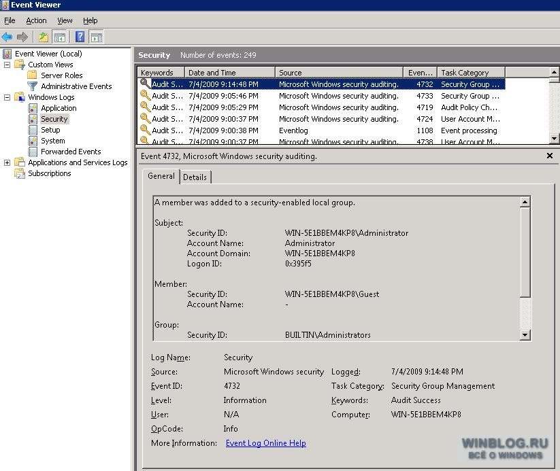Click event description scrollbar up arrow
The image size is (560, 471).
click(x=525, y=202)
